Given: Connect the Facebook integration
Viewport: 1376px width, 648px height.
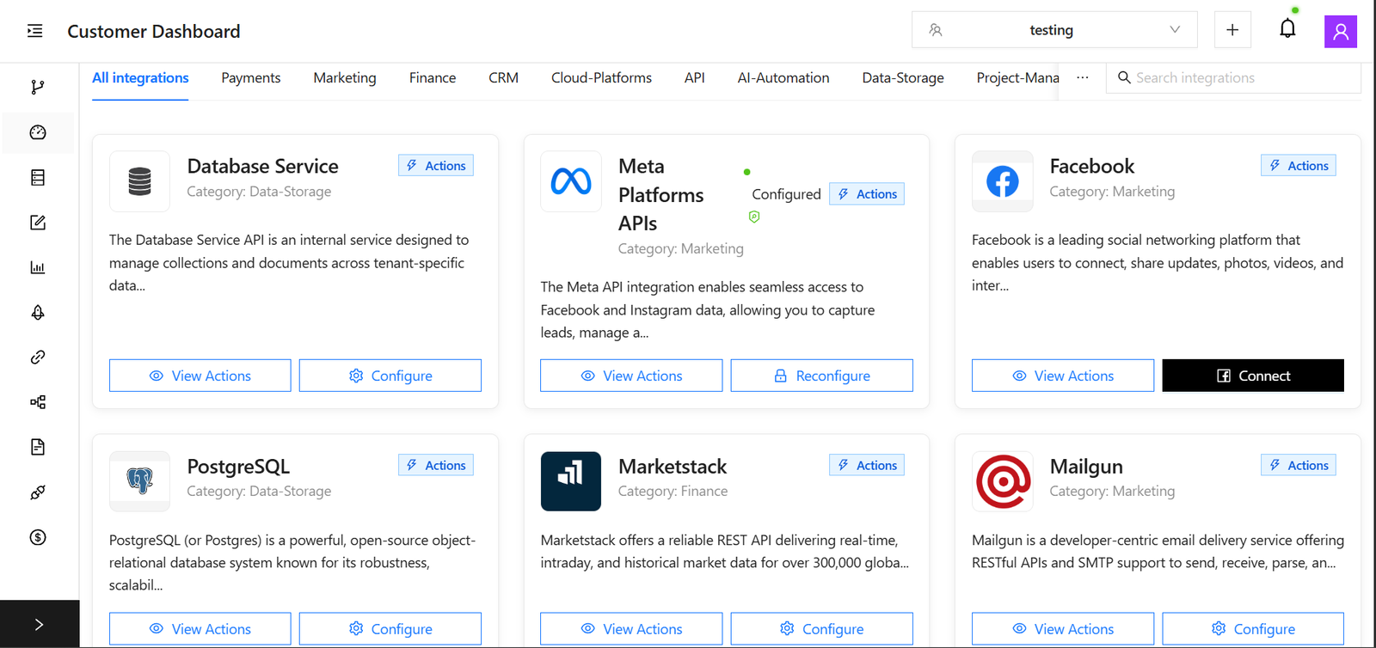Looking at the screenshot, I should tap(1252, 376).
